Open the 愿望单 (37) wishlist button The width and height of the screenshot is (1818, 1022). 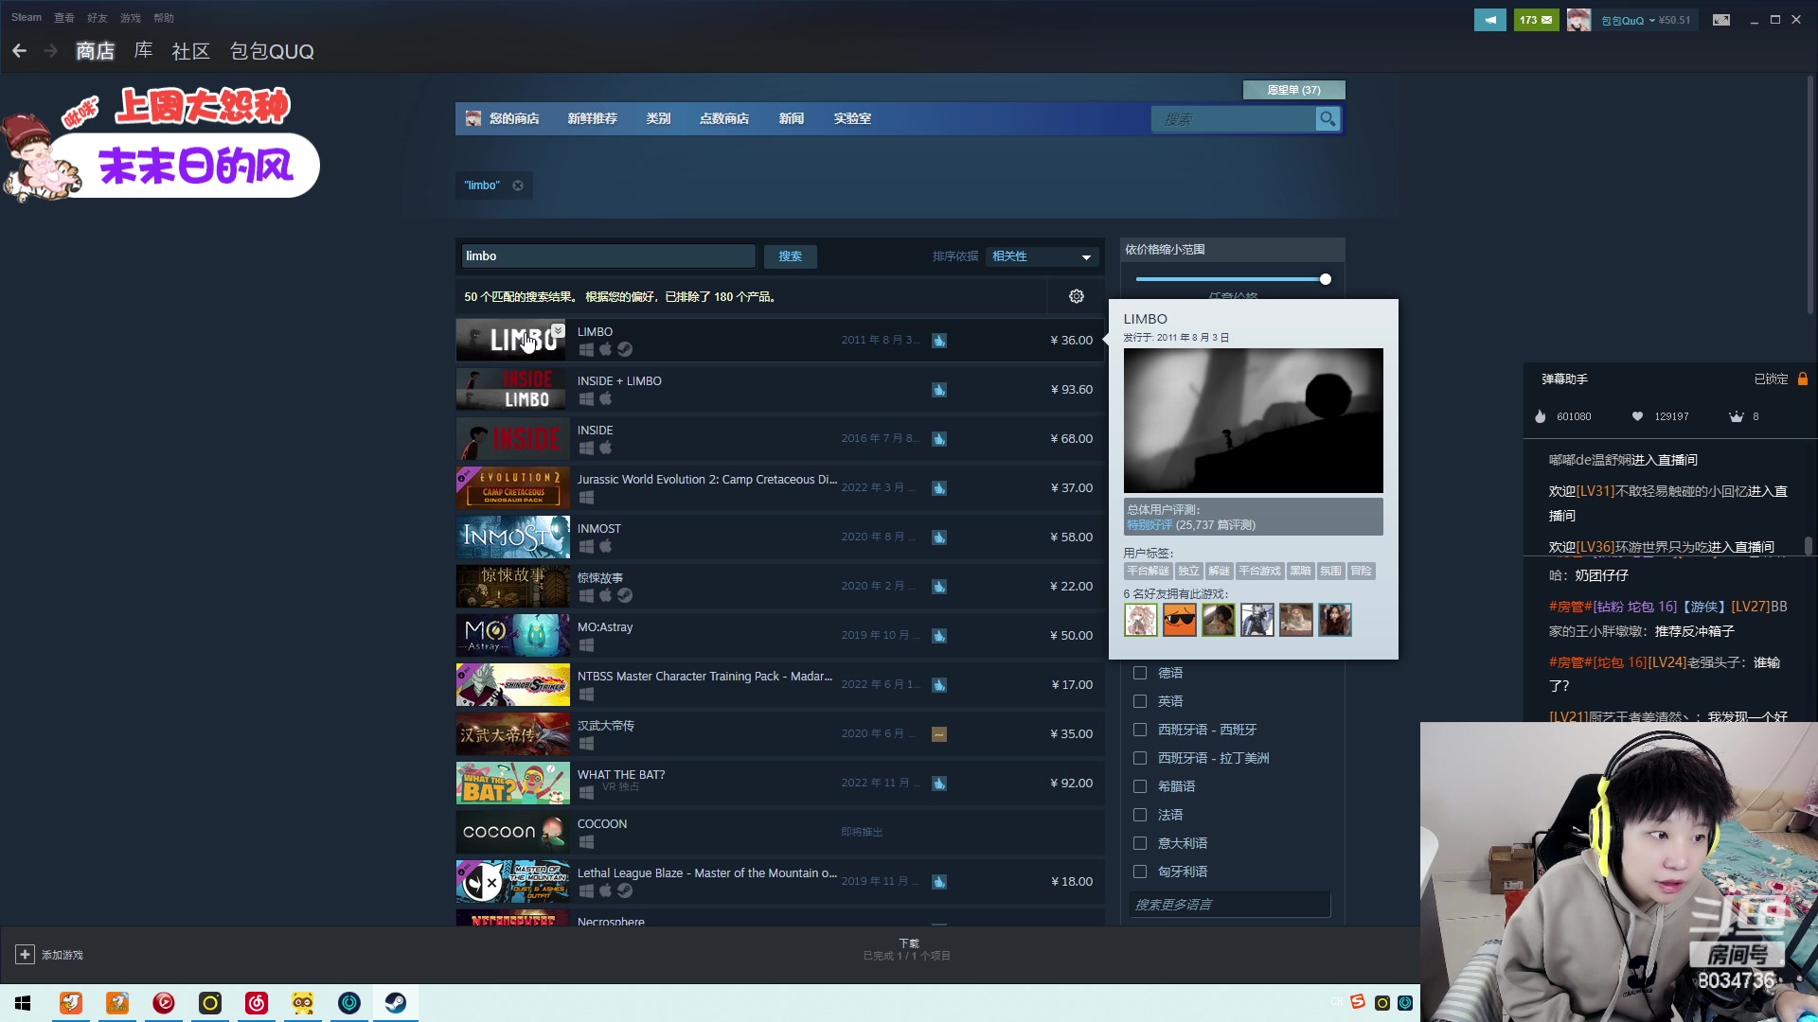click(x=1293, y=90)
